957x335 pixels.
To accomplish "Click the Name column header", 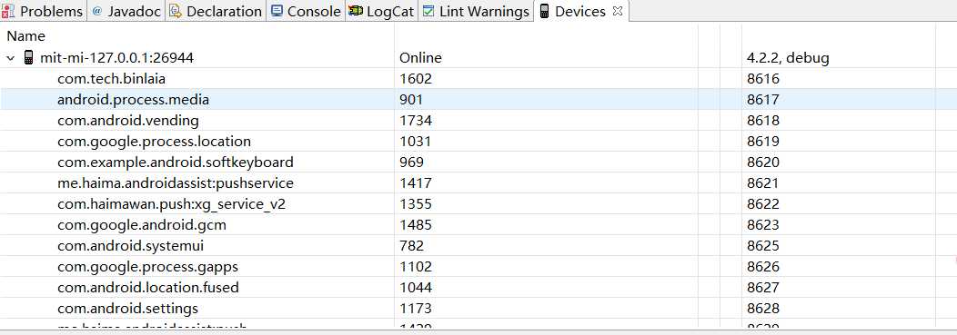I will [25, 36].
